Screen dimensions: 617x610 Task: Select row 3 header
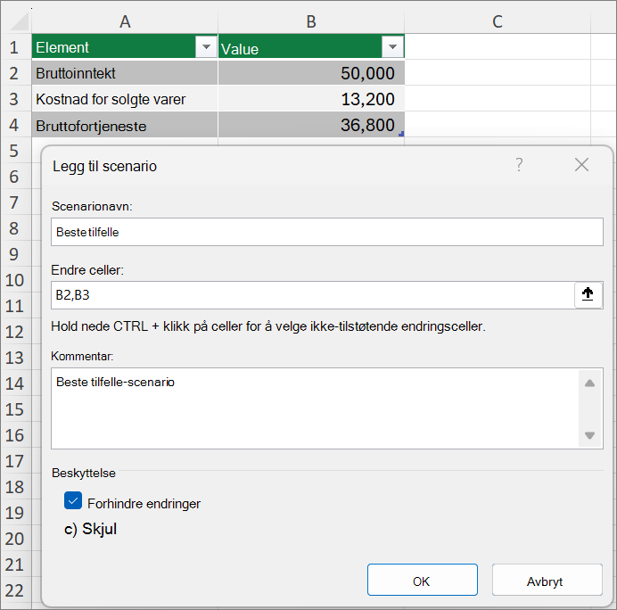click(16, 99)
